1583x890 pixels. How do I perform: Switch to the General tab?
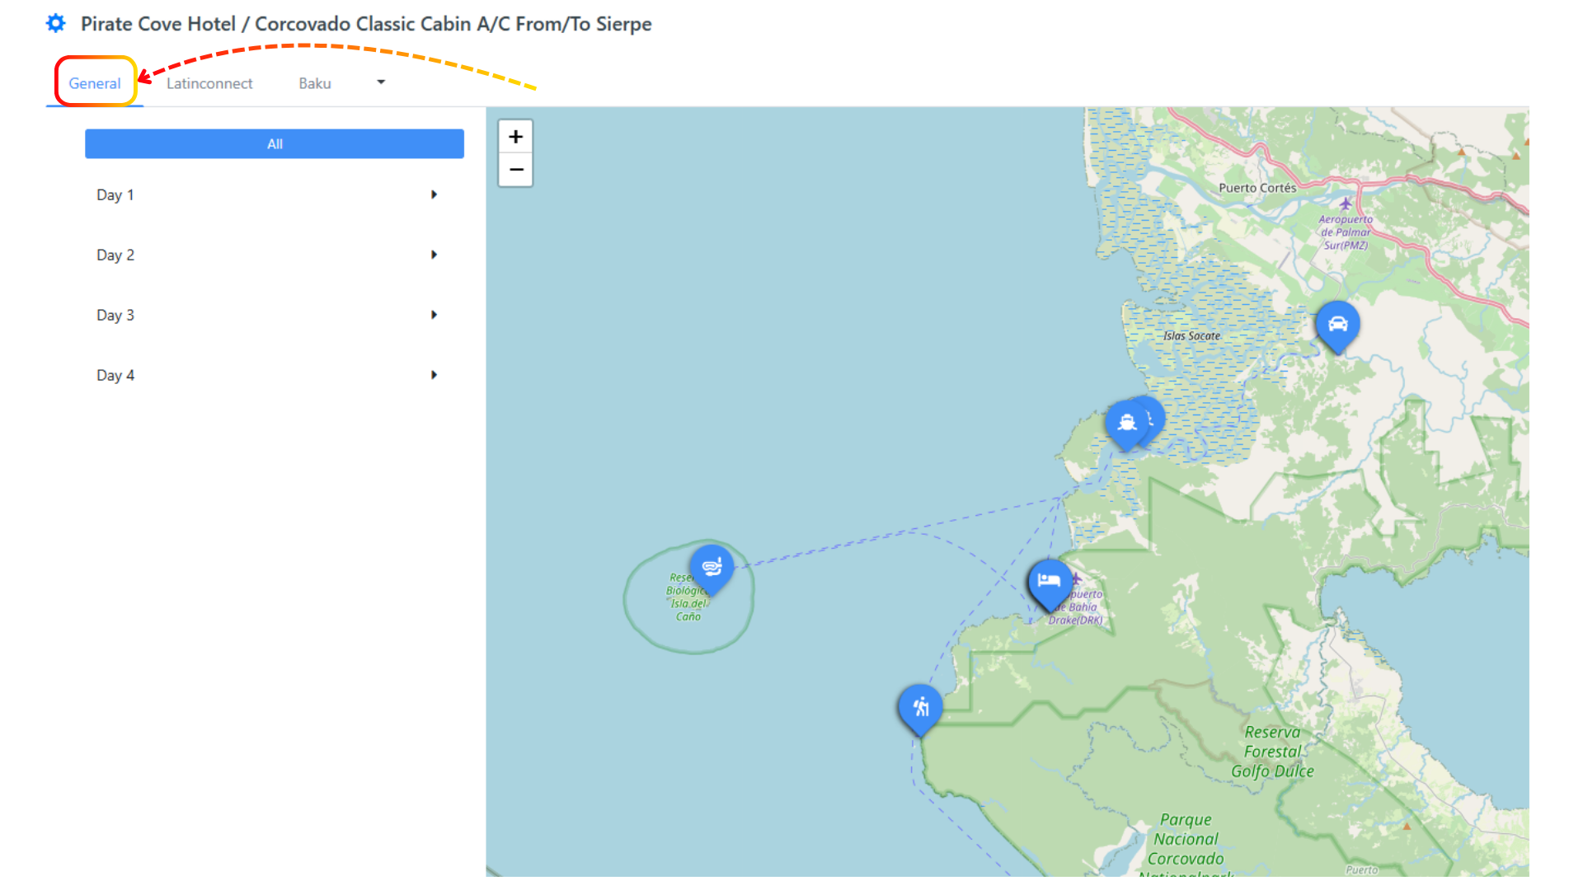pos(95,83)
